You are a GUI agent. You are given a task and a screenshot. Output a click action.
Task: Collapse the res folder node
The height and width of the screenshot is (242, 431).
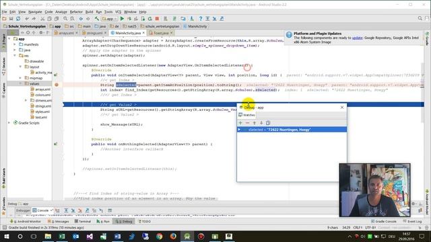(x=15, y=55)
